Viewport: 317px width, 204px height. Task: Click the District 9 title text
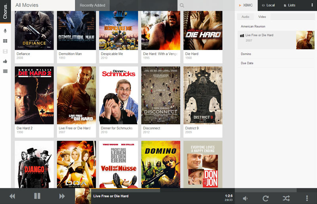(192, 128)
